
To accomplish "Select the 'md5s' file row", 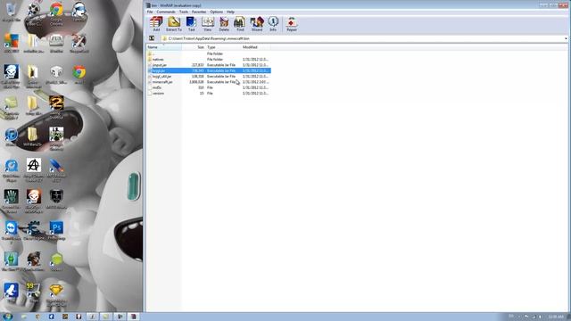I will (x=209, y=87).
